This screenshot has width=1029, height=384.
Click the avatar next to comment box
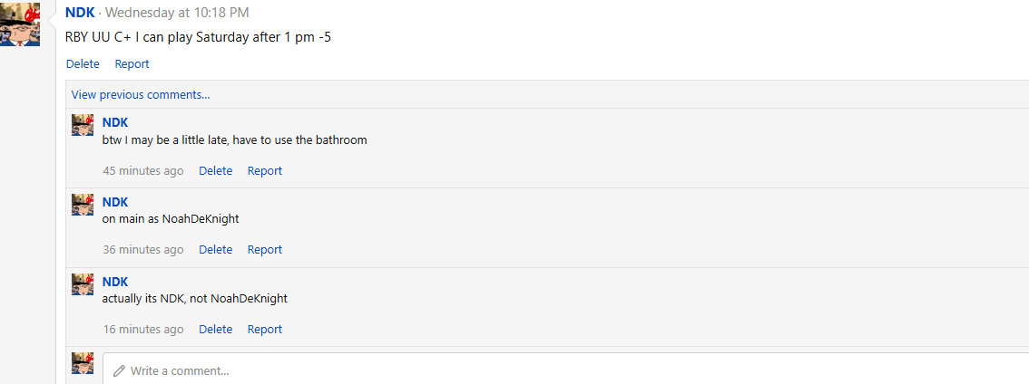(83, 363)
